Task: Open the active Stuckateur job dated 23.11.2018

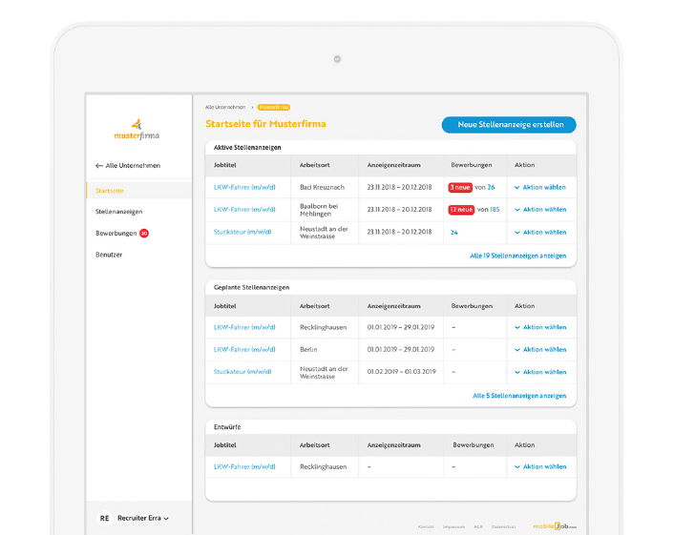Action: (x=242, y=232)
